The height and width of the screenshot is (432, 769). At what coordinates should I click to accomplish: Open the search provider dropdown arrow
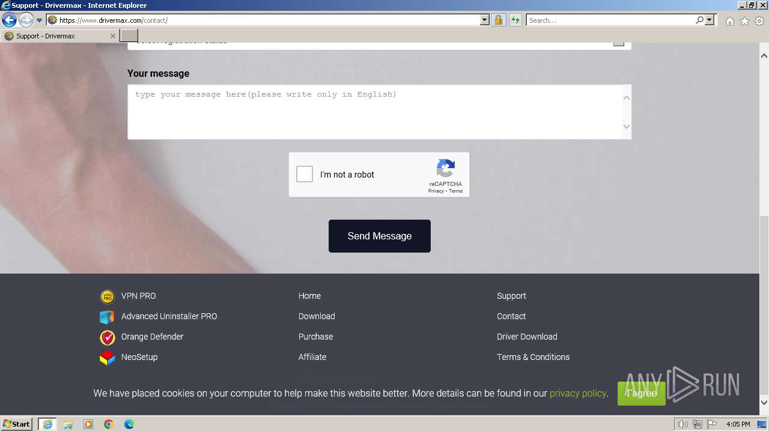coord(710,20)
